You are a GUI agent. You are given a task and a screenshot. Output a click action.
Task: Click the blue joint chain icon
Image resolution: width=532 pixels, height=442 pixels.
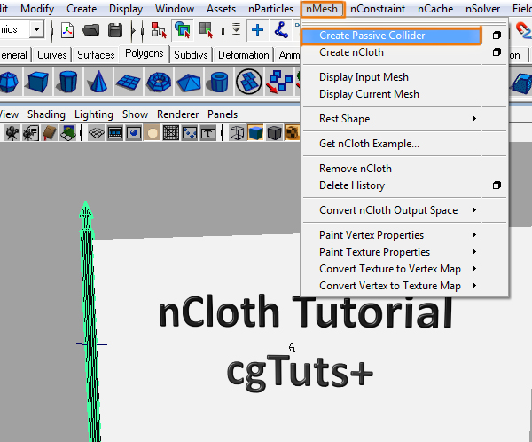[281, 29]
